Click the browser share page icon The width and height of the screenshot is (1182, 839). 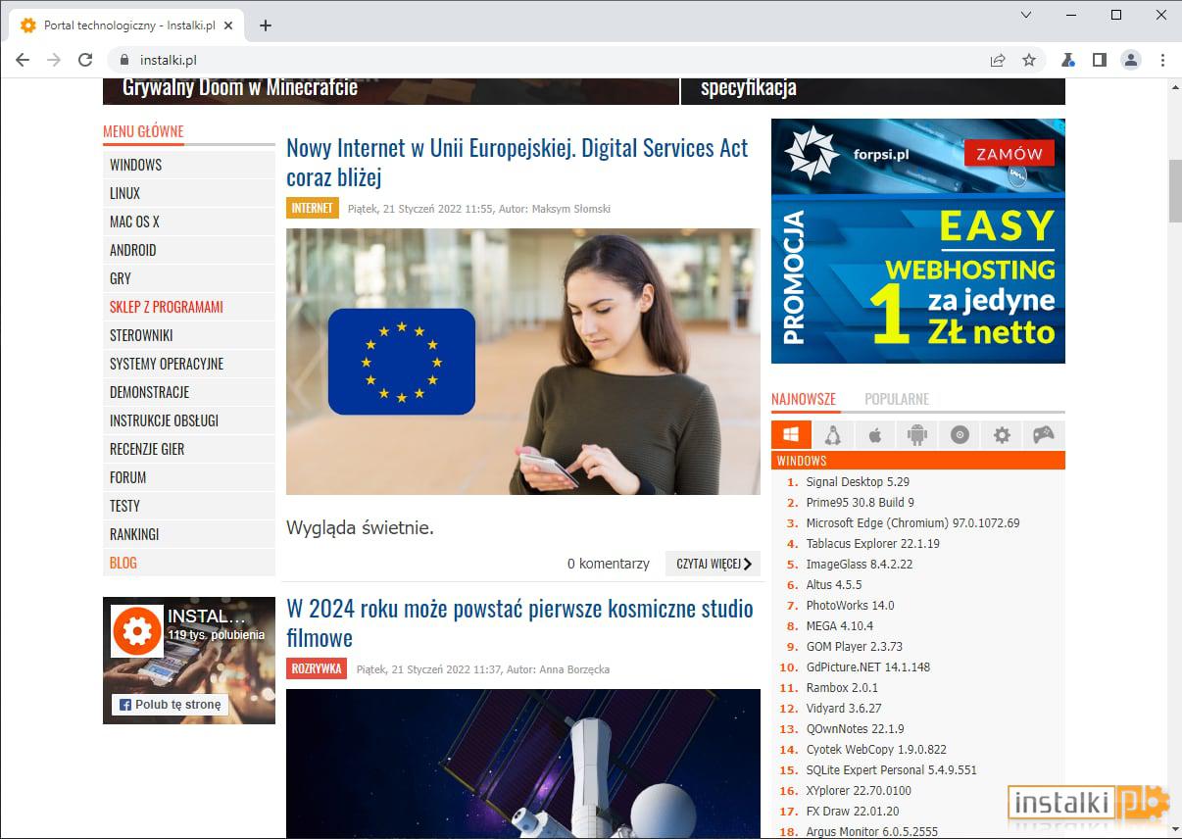[x=998, y=60]
